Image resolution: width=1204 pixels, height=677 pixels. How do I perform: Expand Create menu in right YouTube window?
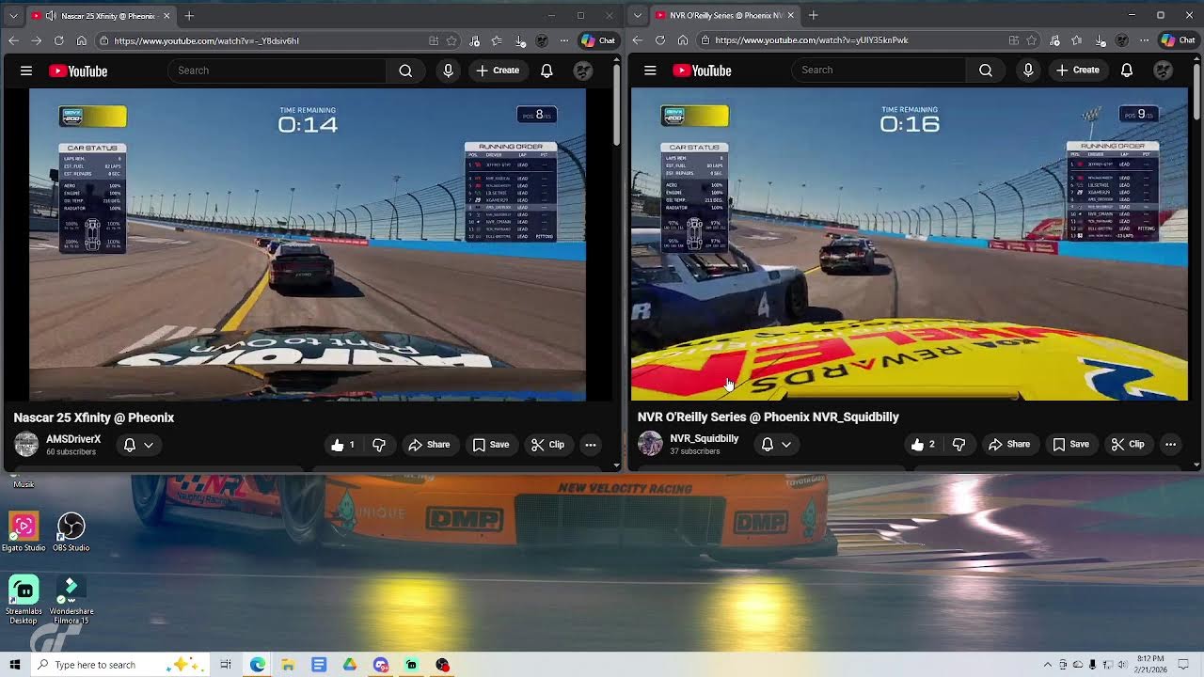[x=1078, y=71]
